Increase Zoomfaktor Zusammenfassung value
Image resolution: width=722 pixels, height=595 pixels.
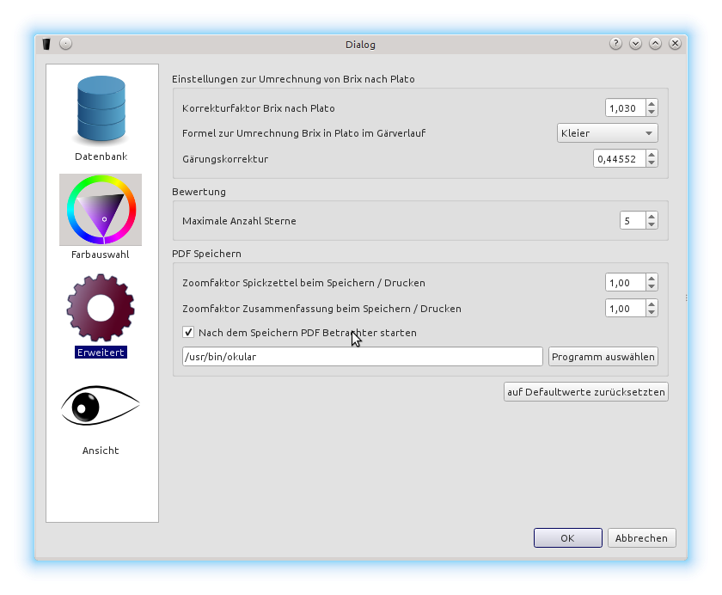point(652,304)
